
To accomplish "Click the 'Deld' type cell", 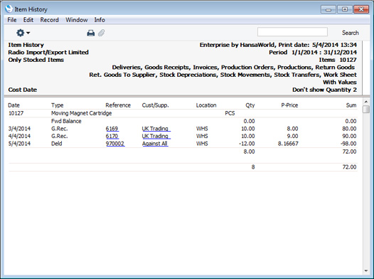I will pyautogui.click(x=57, y=144).
